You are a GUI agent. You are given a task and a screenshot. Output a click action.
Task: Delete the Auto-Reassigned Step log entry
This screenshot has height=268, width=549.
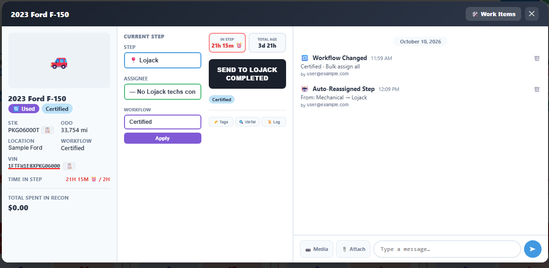tap(537, 90)
